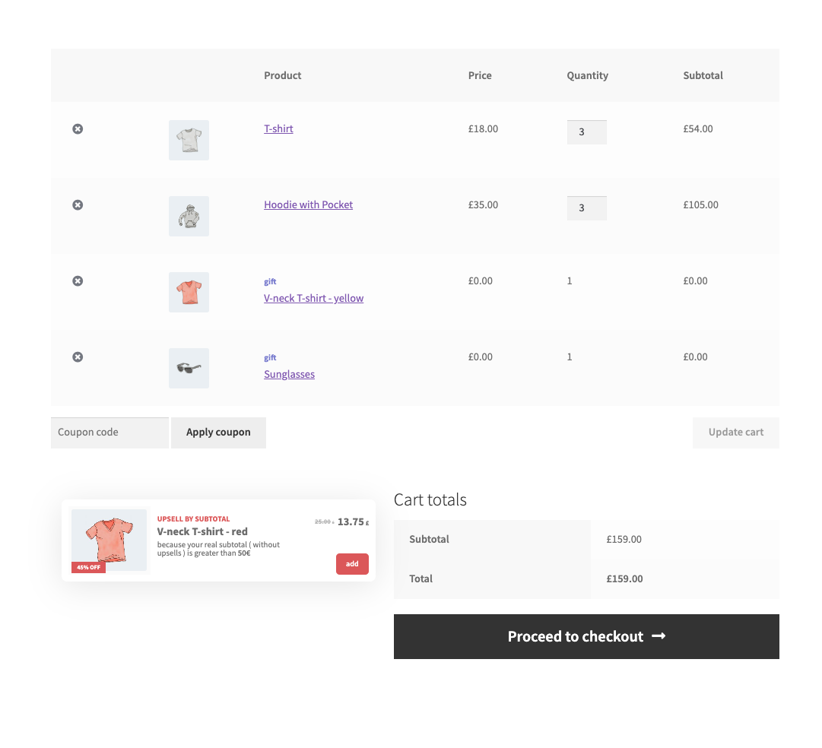Open the V-neck T-shirt yellow thumbnail image
Image resolution: width=822 pixels, height=748 pixels.
pyautogui.click(x=189, y=292)
